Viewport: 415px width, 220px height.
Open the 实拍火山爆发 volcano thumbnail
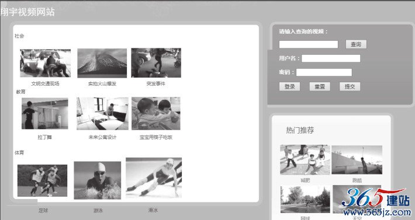click(102, 63)
